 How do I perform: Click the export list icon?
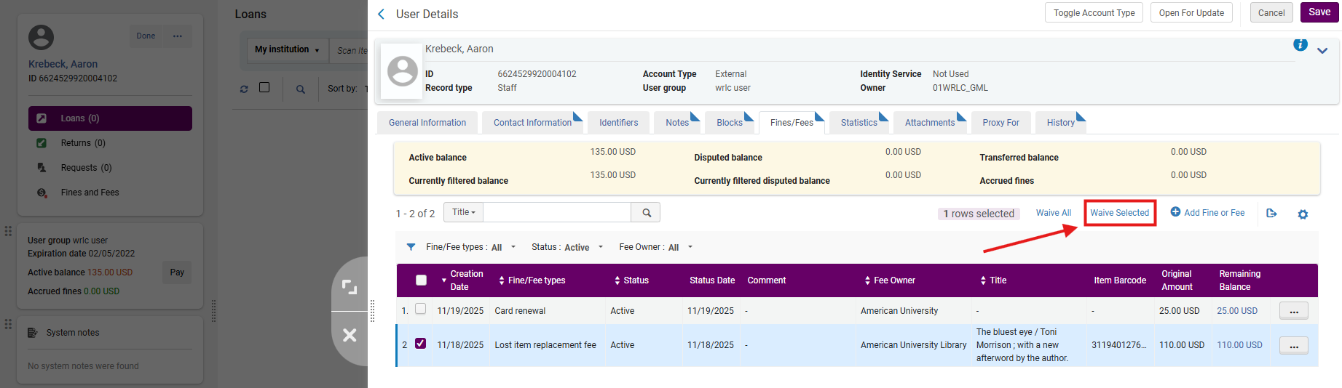(1271, 213)
